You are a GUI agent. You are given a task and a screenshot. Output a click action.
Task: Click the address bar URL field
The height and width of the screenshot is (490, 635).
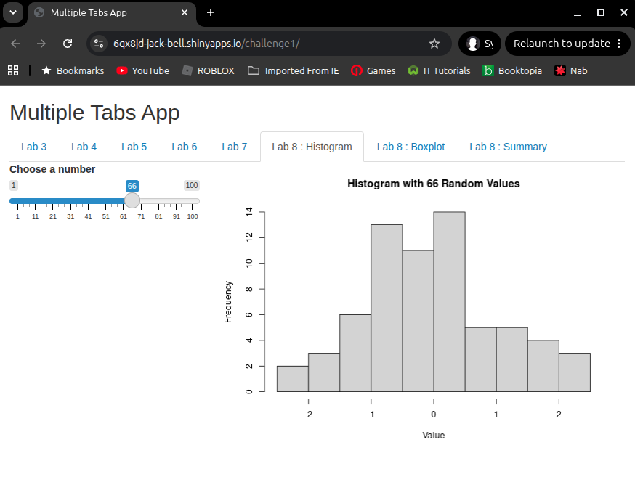(x=267, y=44)
